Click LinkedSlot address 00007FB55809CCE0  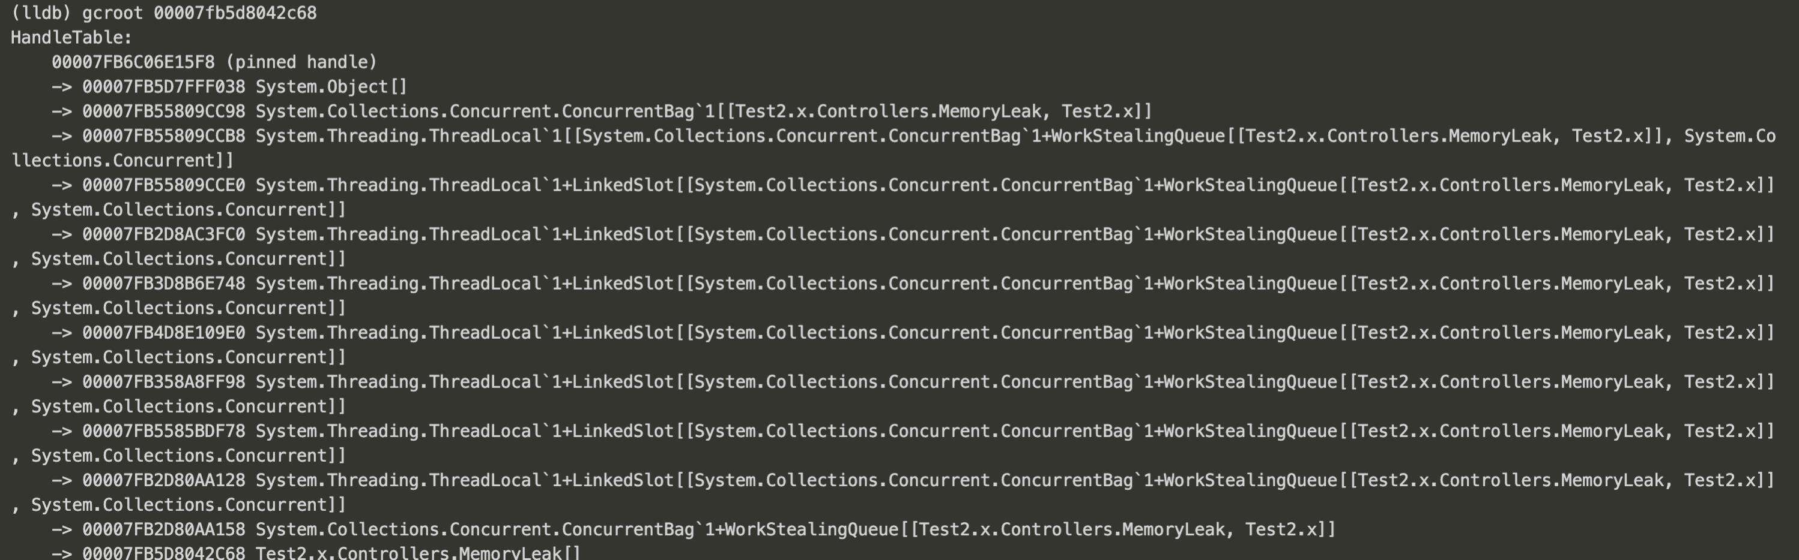coord(164,185)
